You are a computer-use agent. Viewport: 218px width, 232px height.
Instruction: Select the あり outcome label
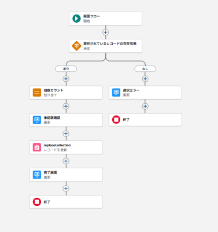coord(66,69)
